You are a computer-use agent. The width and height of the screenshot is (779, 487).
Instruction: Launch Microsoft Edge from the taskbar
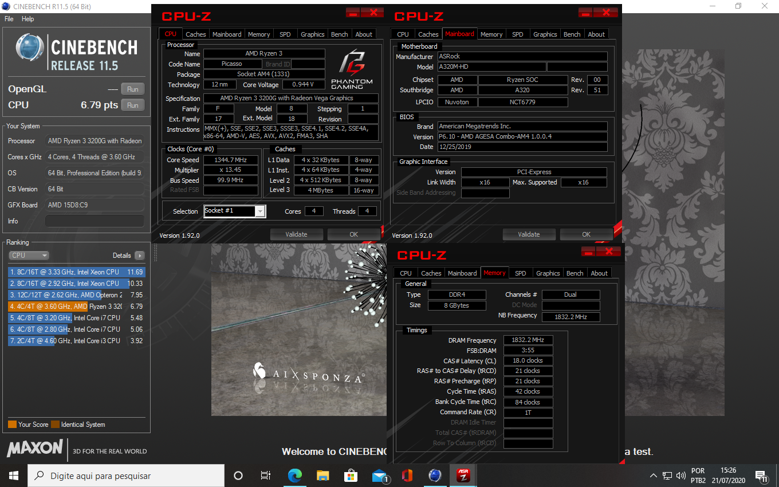294,476
